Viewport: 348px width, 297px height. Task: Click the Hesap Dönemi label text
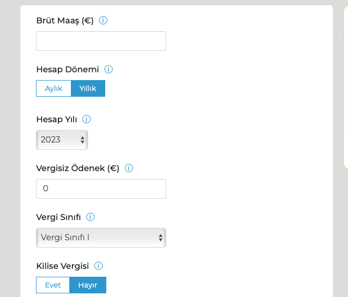click(68, 69)
